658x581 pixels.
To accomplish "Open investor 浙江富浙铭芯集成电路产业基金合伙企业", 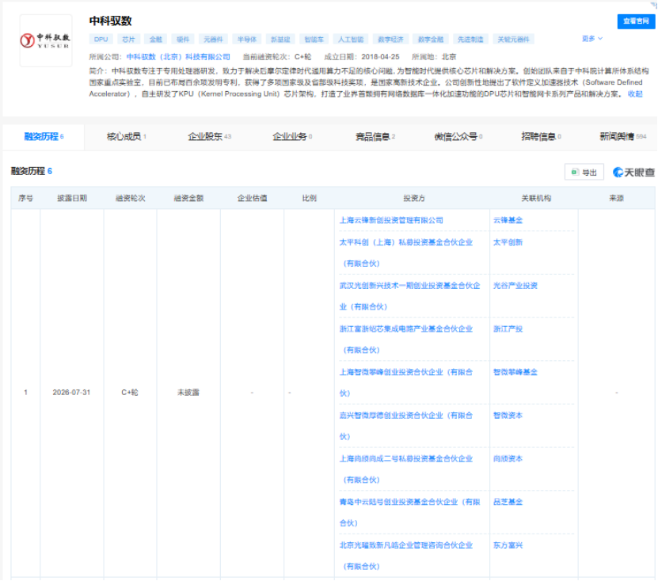I will pyautogui.click(x=405, y=340).
